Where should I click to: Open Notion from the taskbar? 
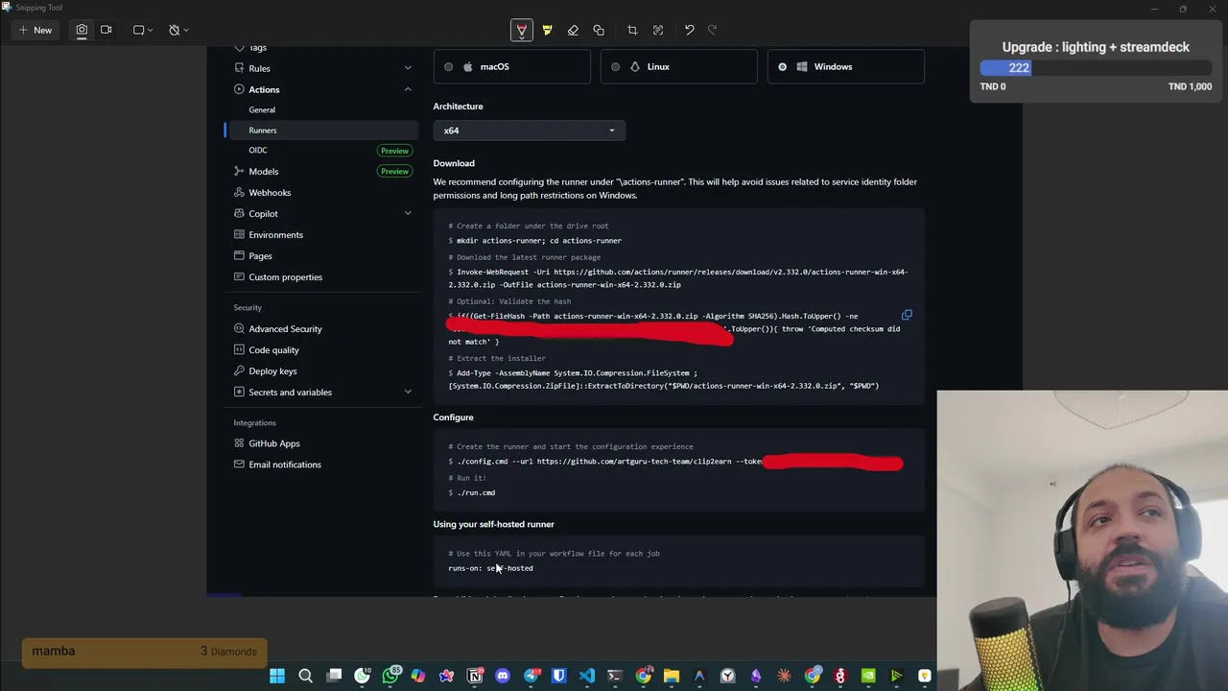tap(475, 677)
